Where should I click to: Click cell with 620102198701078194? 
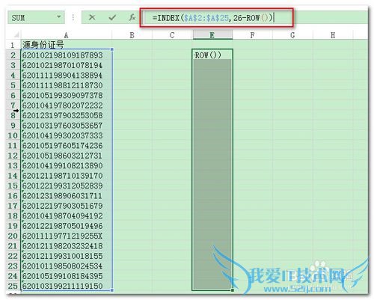tap(67, 65)
